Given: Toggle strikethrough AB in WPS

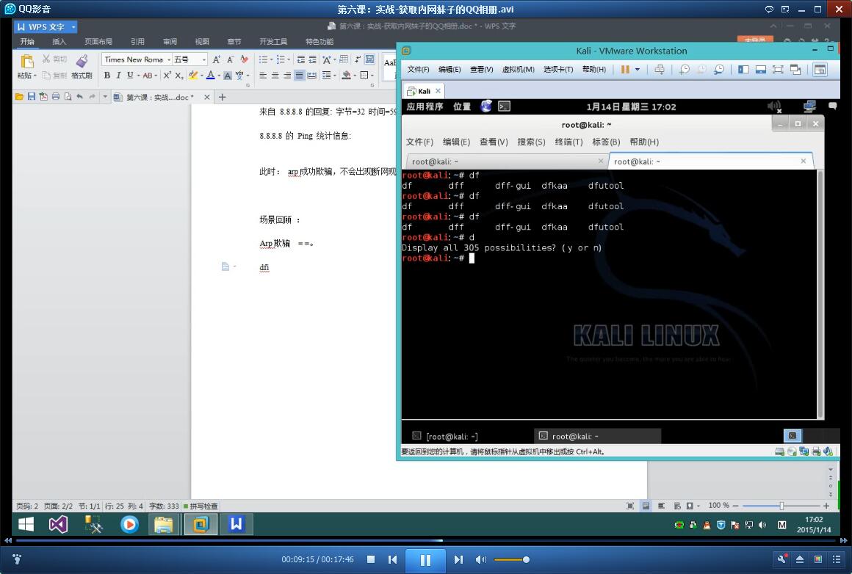Looking at the screenshot, I should click(147, 76).
